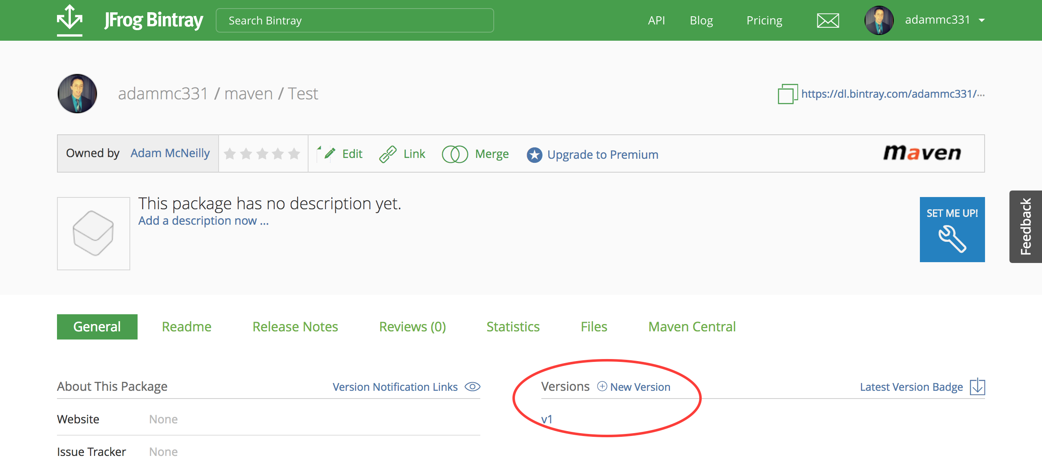Click the Link chain icon
The width and height of the screenshot is (1042, 460).
pyautogui.click(x=387, y=154)
